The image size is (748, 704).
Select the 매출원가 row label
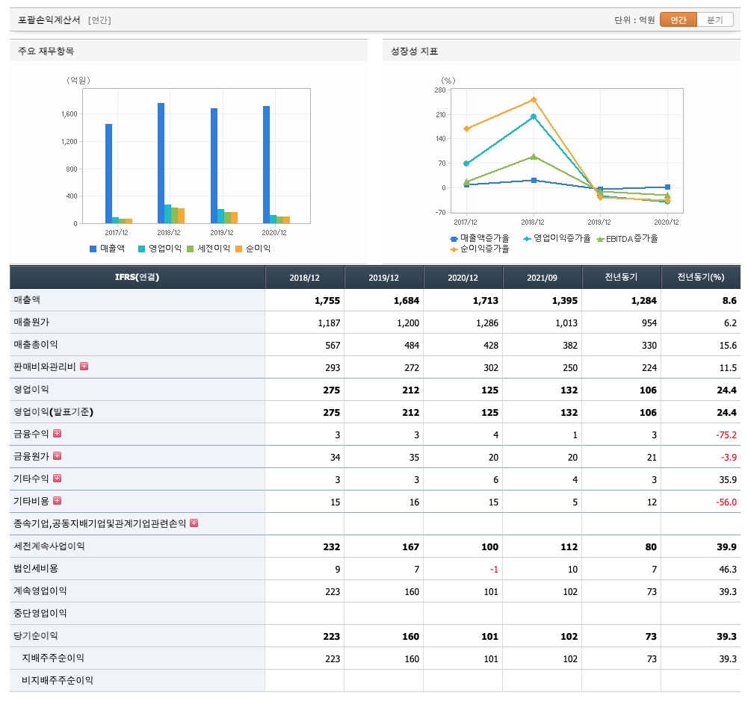(x=31, y=323)
